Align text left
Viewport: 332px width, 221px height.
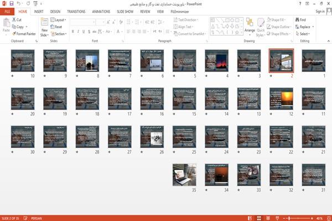(128, 32)
